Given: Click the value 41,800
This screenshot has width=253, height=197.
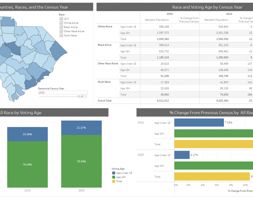Looking at the screenshot, I should click(224, 82).
